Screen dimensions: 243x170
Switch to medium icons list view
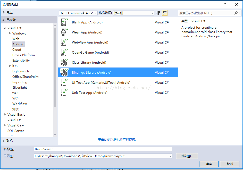[x=165, y=13]
